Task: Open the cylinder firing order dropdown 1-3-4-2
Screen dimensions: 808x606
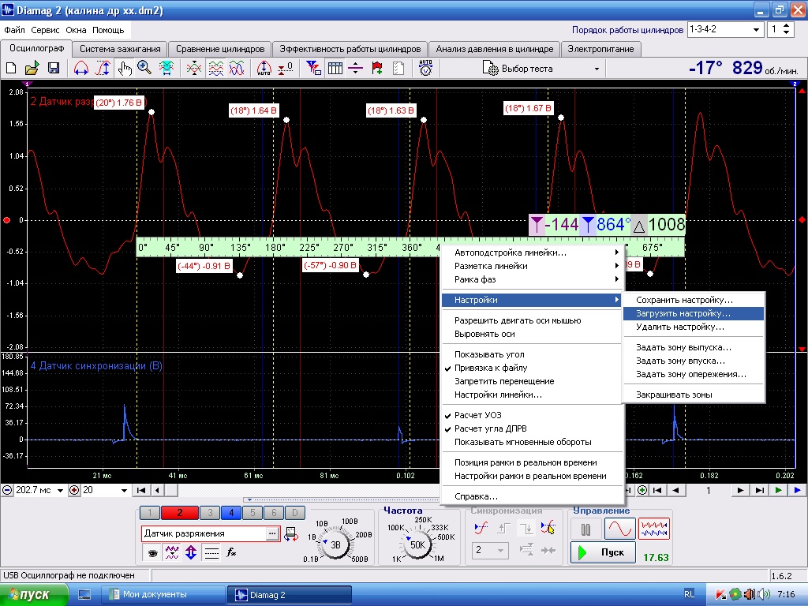Action: coord(756,30)
